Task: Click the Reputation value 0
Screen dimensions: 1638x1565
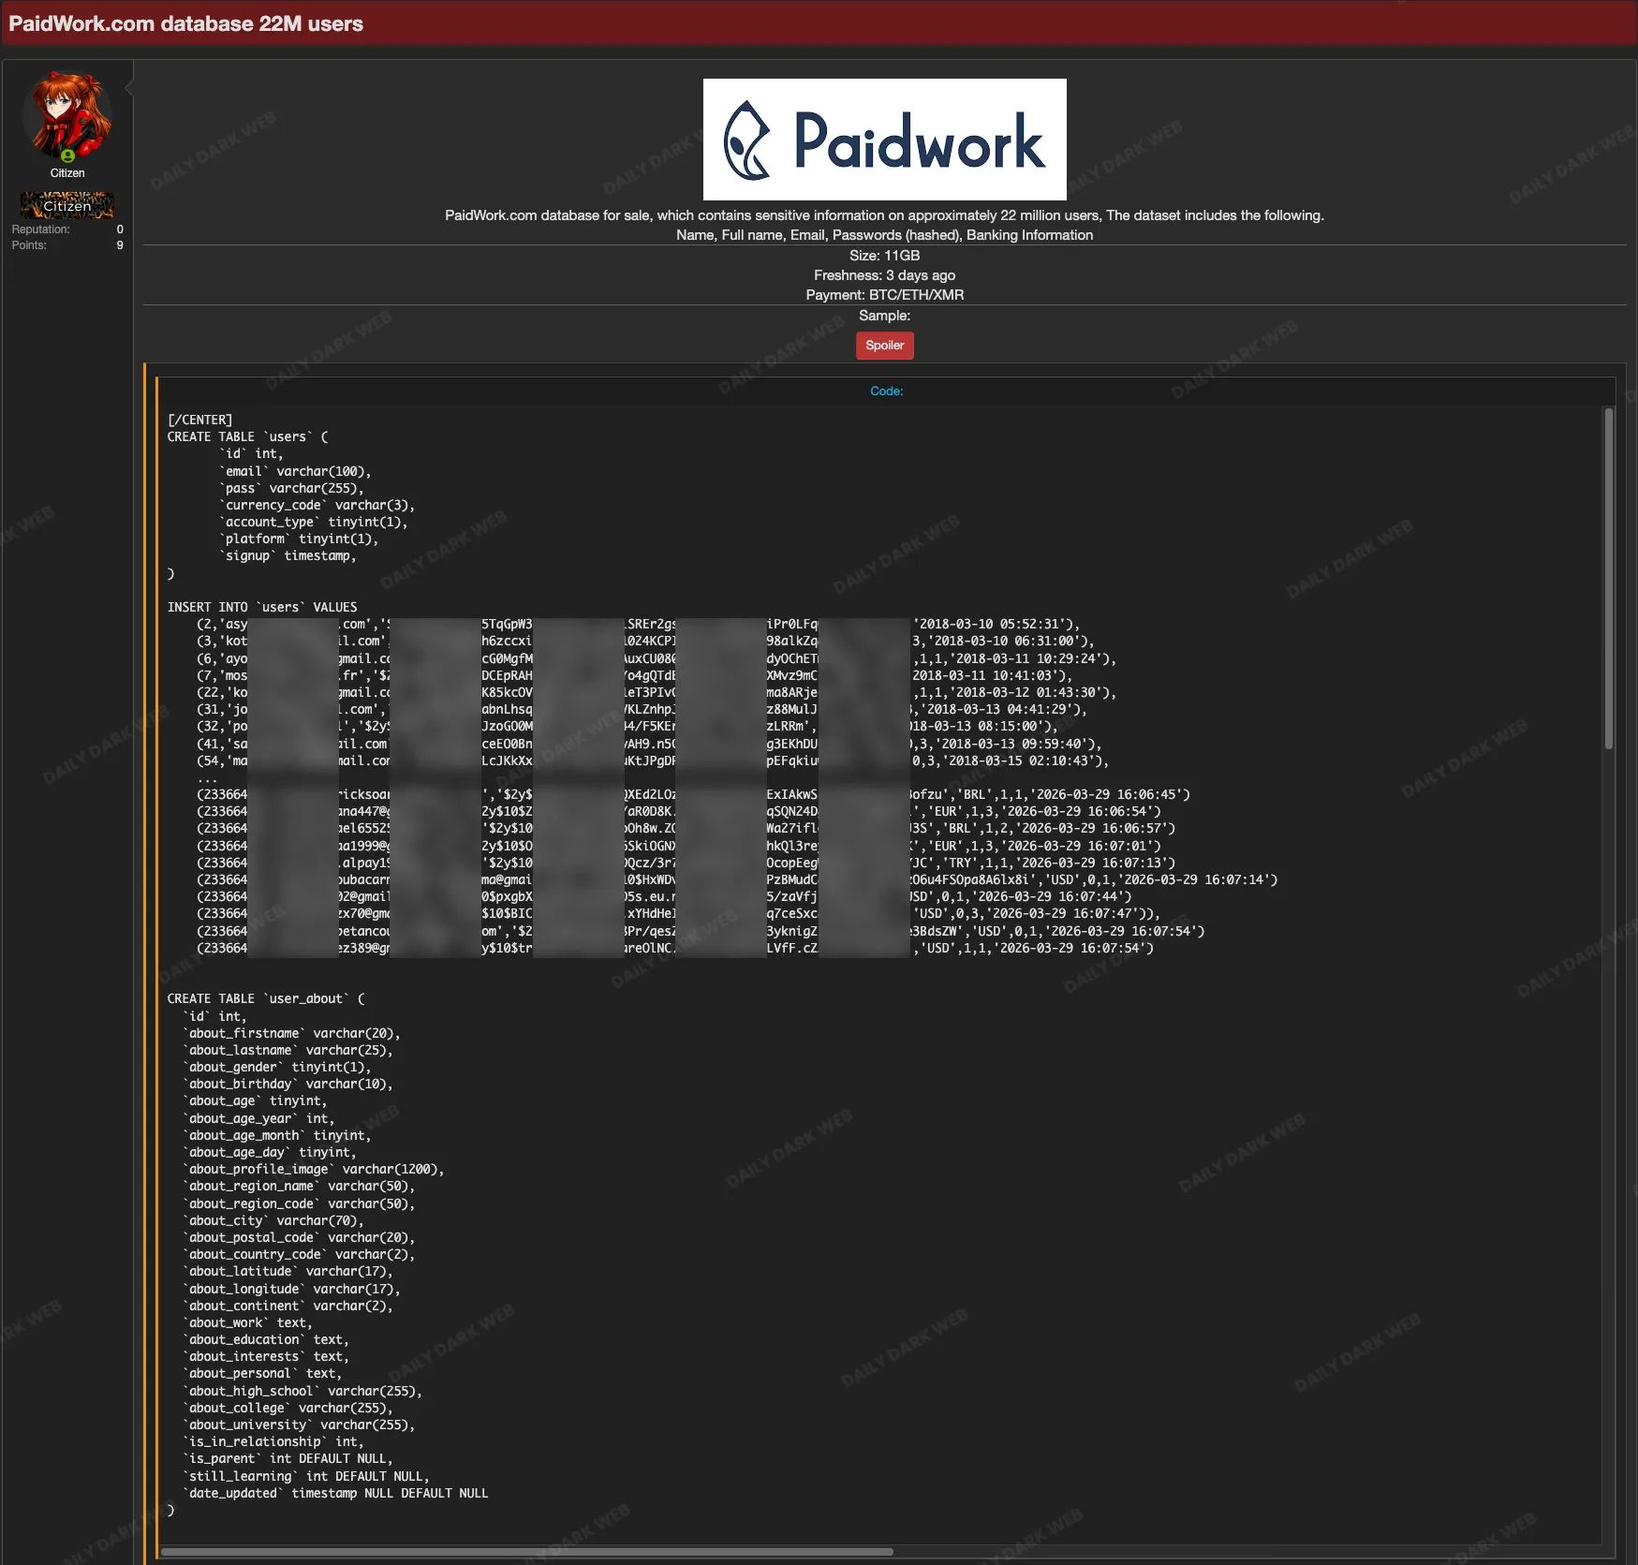Action: 120,229
